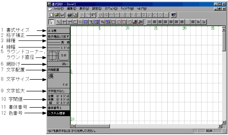Click the print preview icon beside the printer

tap(75, 15)
